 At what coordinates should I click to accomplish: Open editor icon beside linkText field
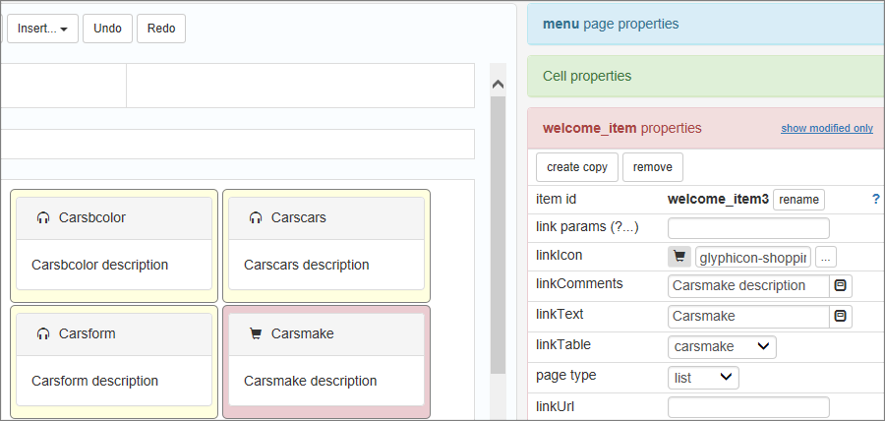click(841, 317)
